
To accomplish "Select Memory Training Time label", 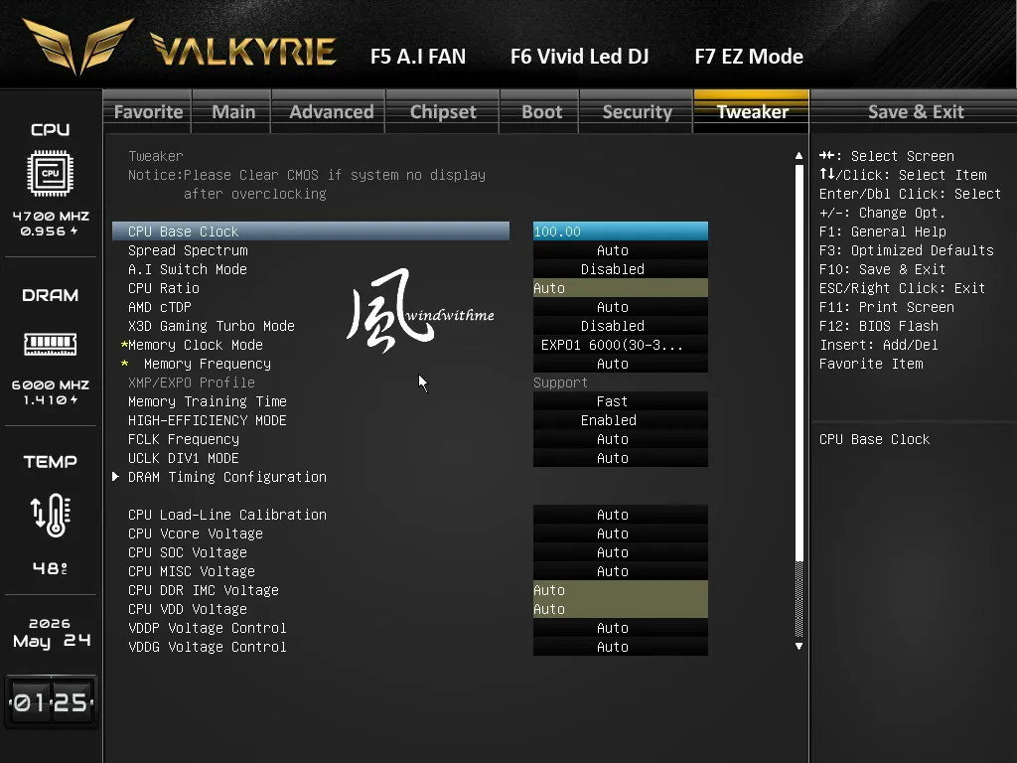I will pyautogui.click(x=207, y=401).
